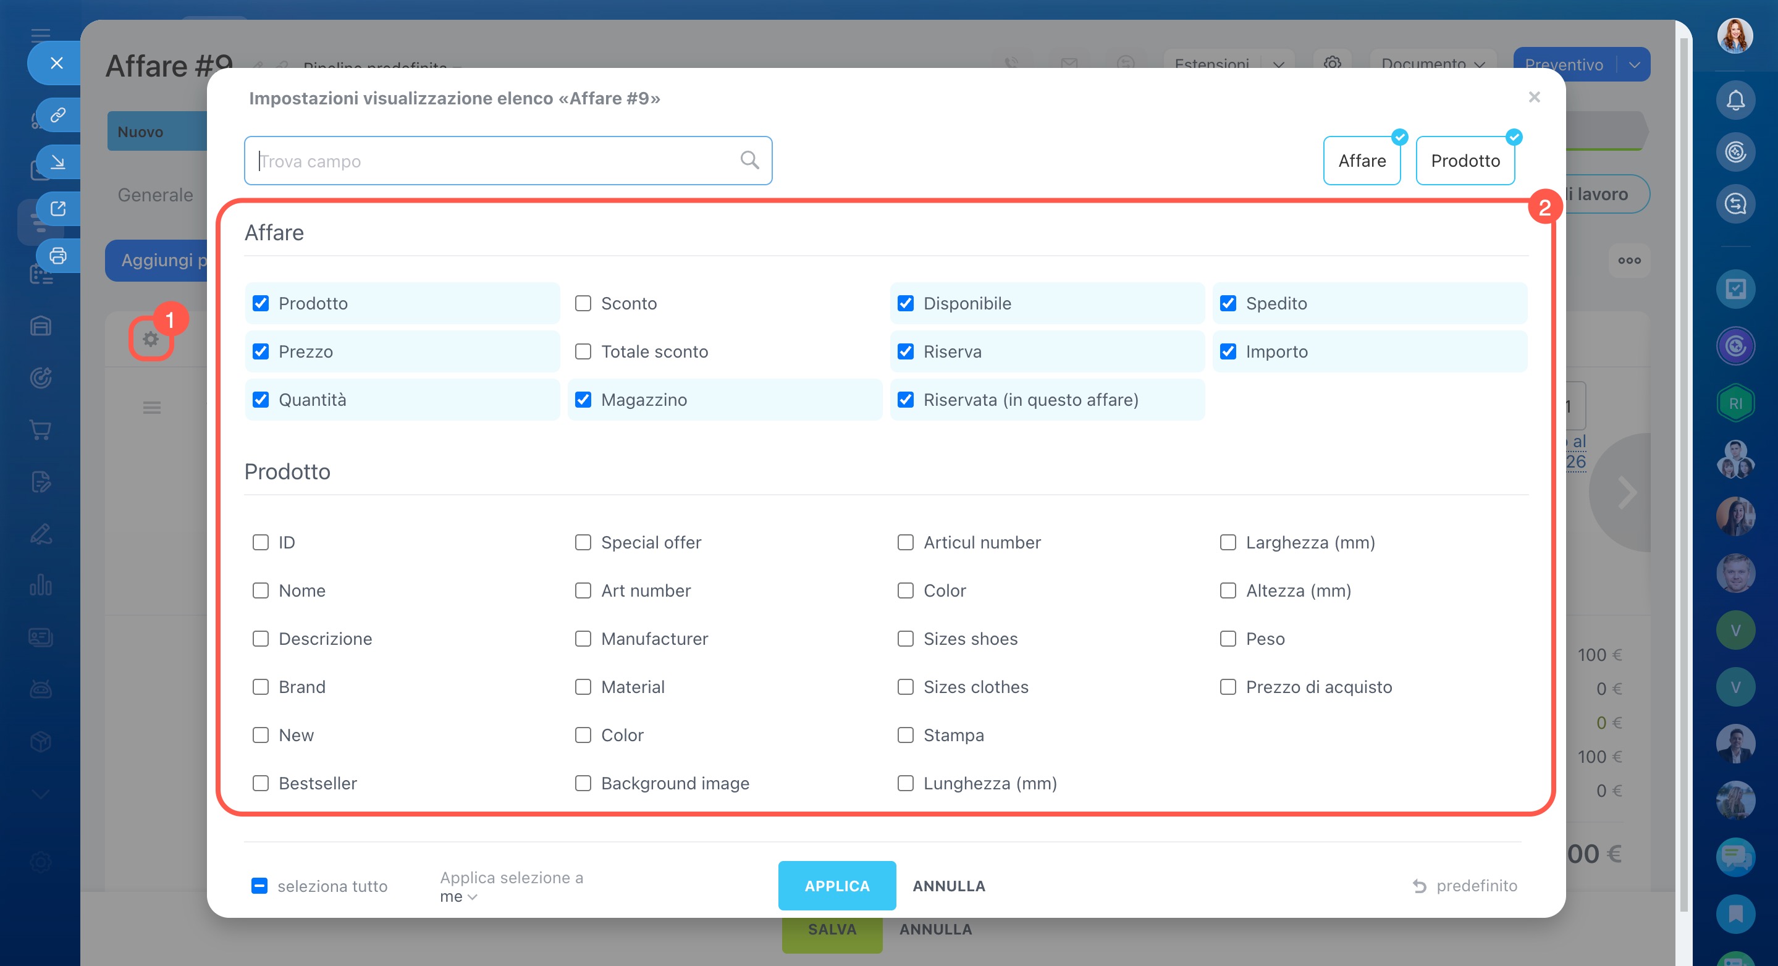Select the Prodotto section filter
Image resolution: width=1778 pixels, height=966 pixels.
click(1465, 161)
